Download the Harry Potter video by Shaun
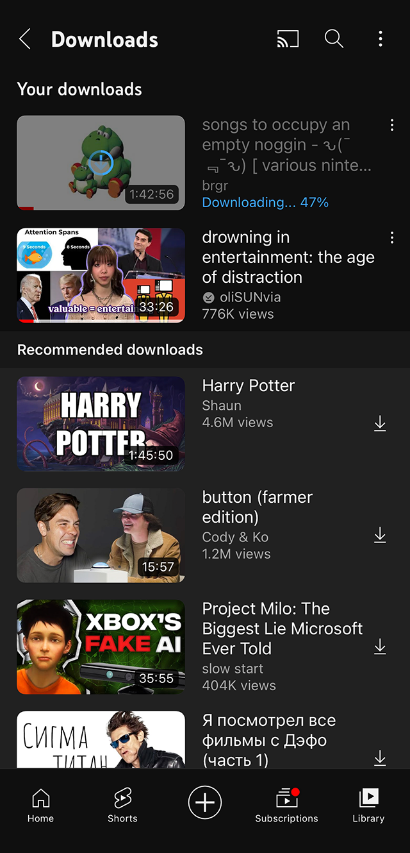Viewport: 410px width, 853px height. click(380, 423)
